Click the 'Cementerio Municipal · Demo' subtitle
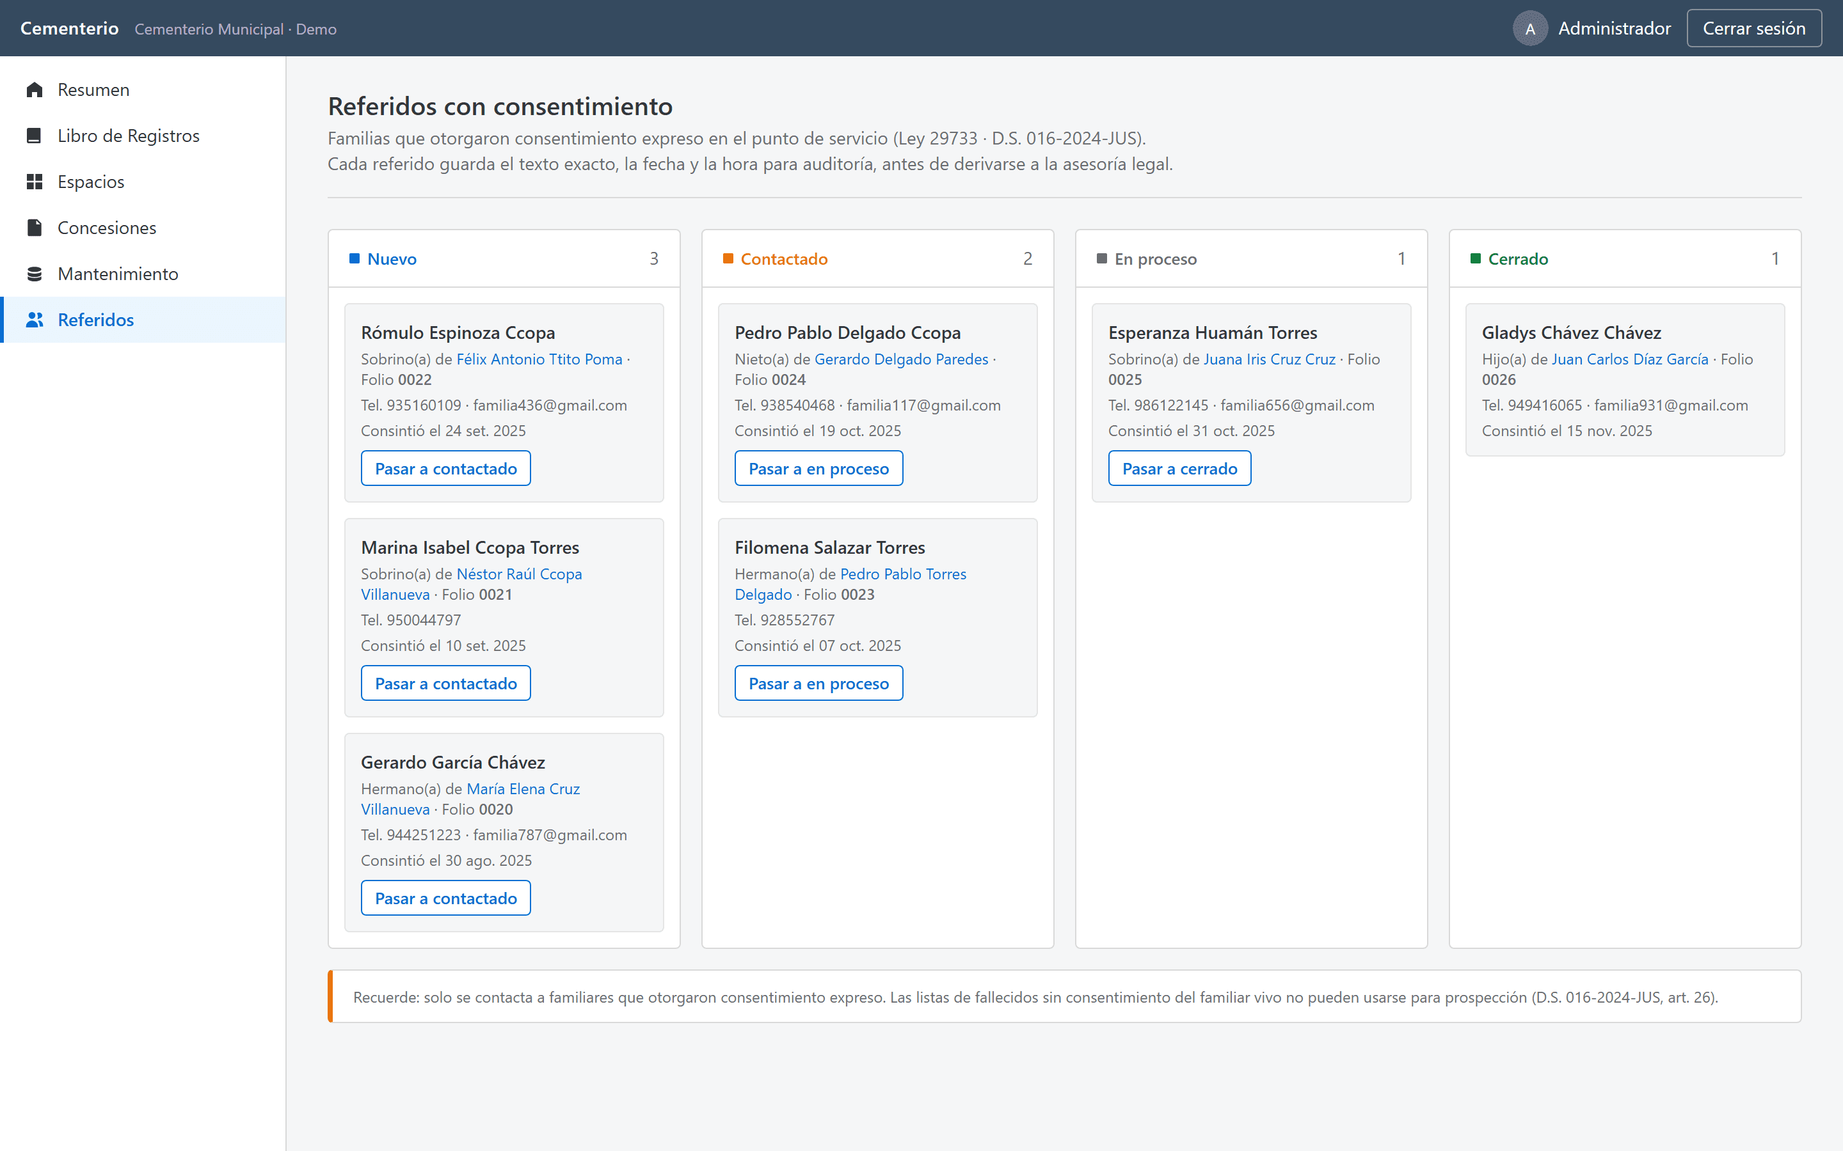This screenshot has width=1843, height=1151. (235, 29)
